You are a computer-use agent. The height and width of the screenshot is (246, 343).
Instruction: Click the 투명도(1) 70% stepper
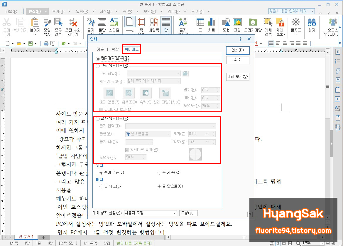click(x=217, y=106)
